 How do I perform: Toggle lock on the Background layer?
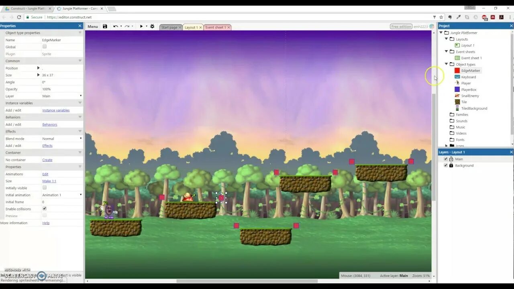point(451,165)
